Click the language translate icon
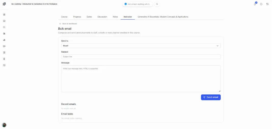Image resolution: width=272 pixels, height=129 pixels. pyautogui.click(x=267, y=4)
